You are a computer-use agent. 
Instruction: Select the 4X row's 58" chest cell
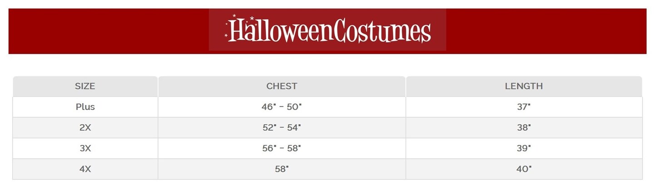tap(282, 169)
